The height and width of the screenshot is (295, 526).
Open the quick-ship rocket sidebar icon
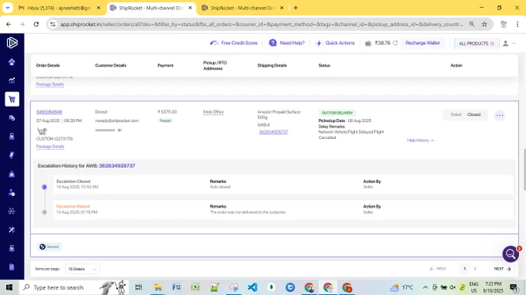coord(12,155)
